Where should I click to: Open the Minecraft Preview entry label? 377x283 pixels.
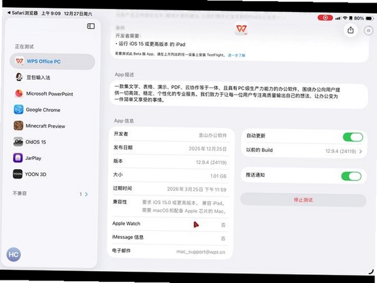45,126
